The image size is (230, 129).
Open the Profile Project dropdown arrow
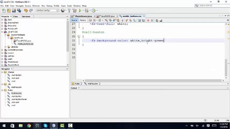tap(97, 10)
